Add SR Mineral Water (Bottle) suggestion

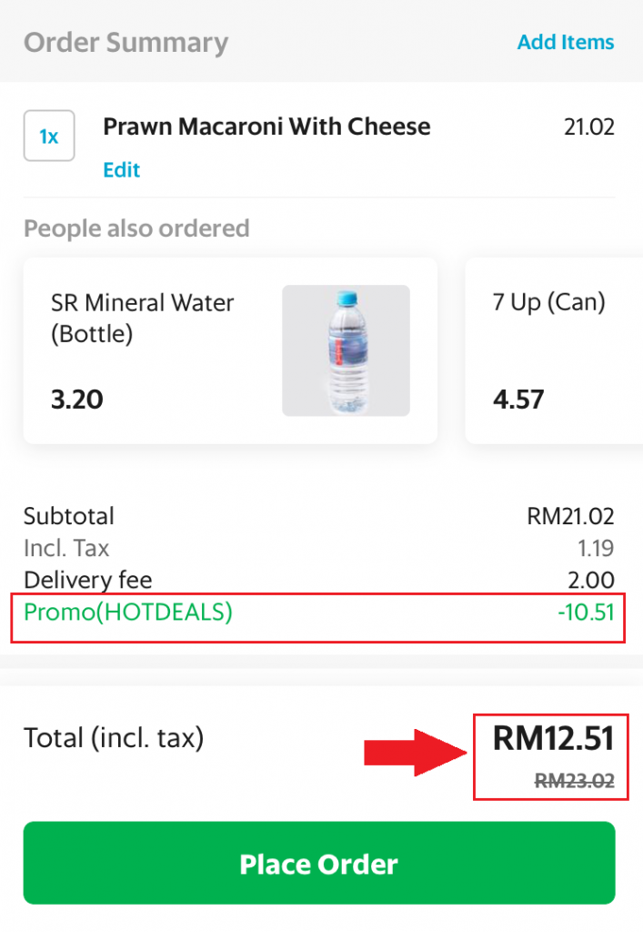click(143, 318)
